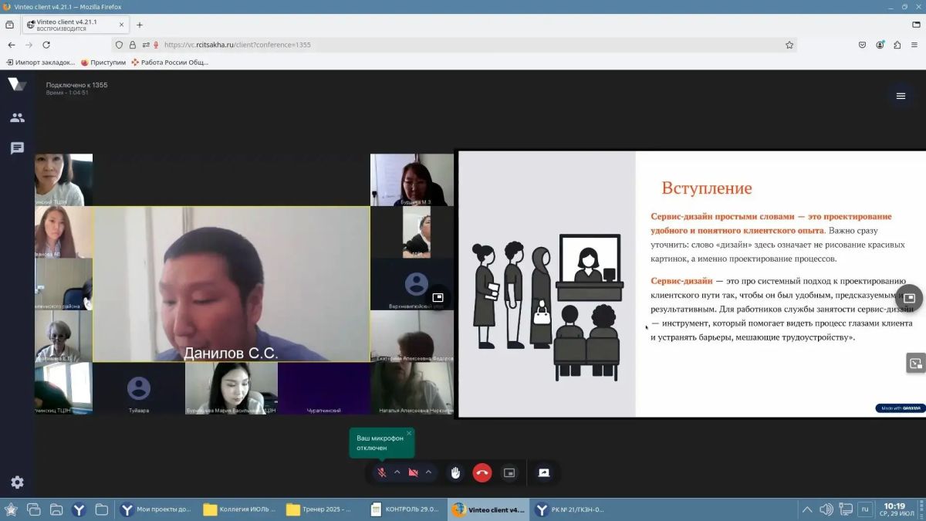Turn on the disabled camera button
This screenshot has height=521, width=926.
(x=413, y=472)
